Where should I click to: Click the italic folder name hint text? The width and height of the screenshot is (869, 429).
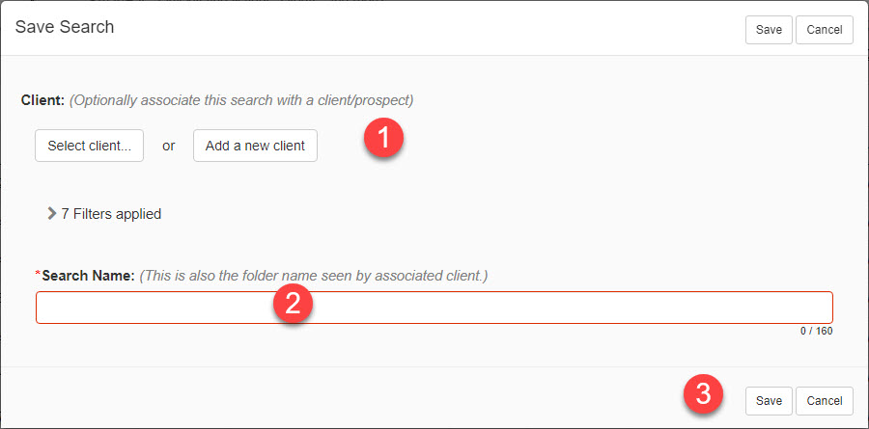pos(314,276)
